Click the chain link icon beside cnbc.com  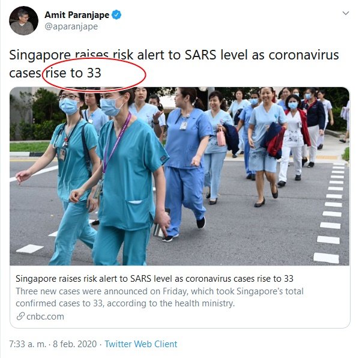[x=20, y=317]
